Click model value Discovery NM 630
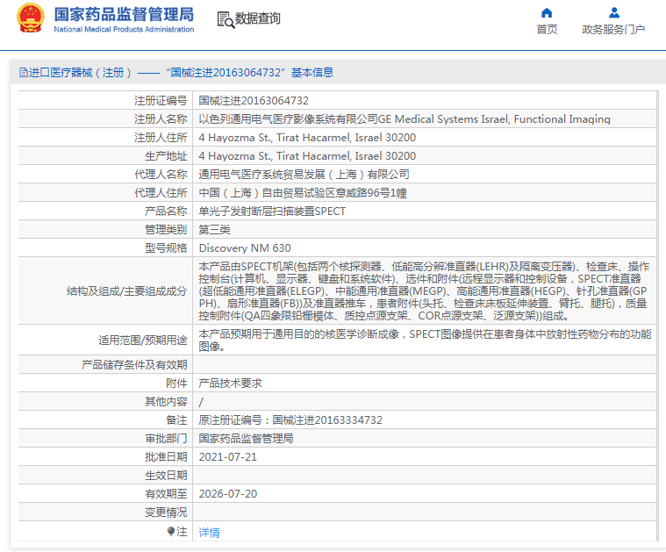This screenshot has height=552, width=666. (x=245, y=248)
